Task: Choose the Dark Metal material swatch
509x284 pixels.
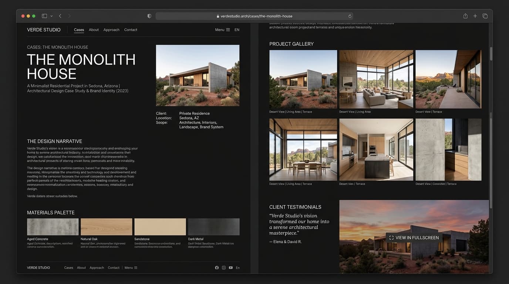Action: [213, 227]
